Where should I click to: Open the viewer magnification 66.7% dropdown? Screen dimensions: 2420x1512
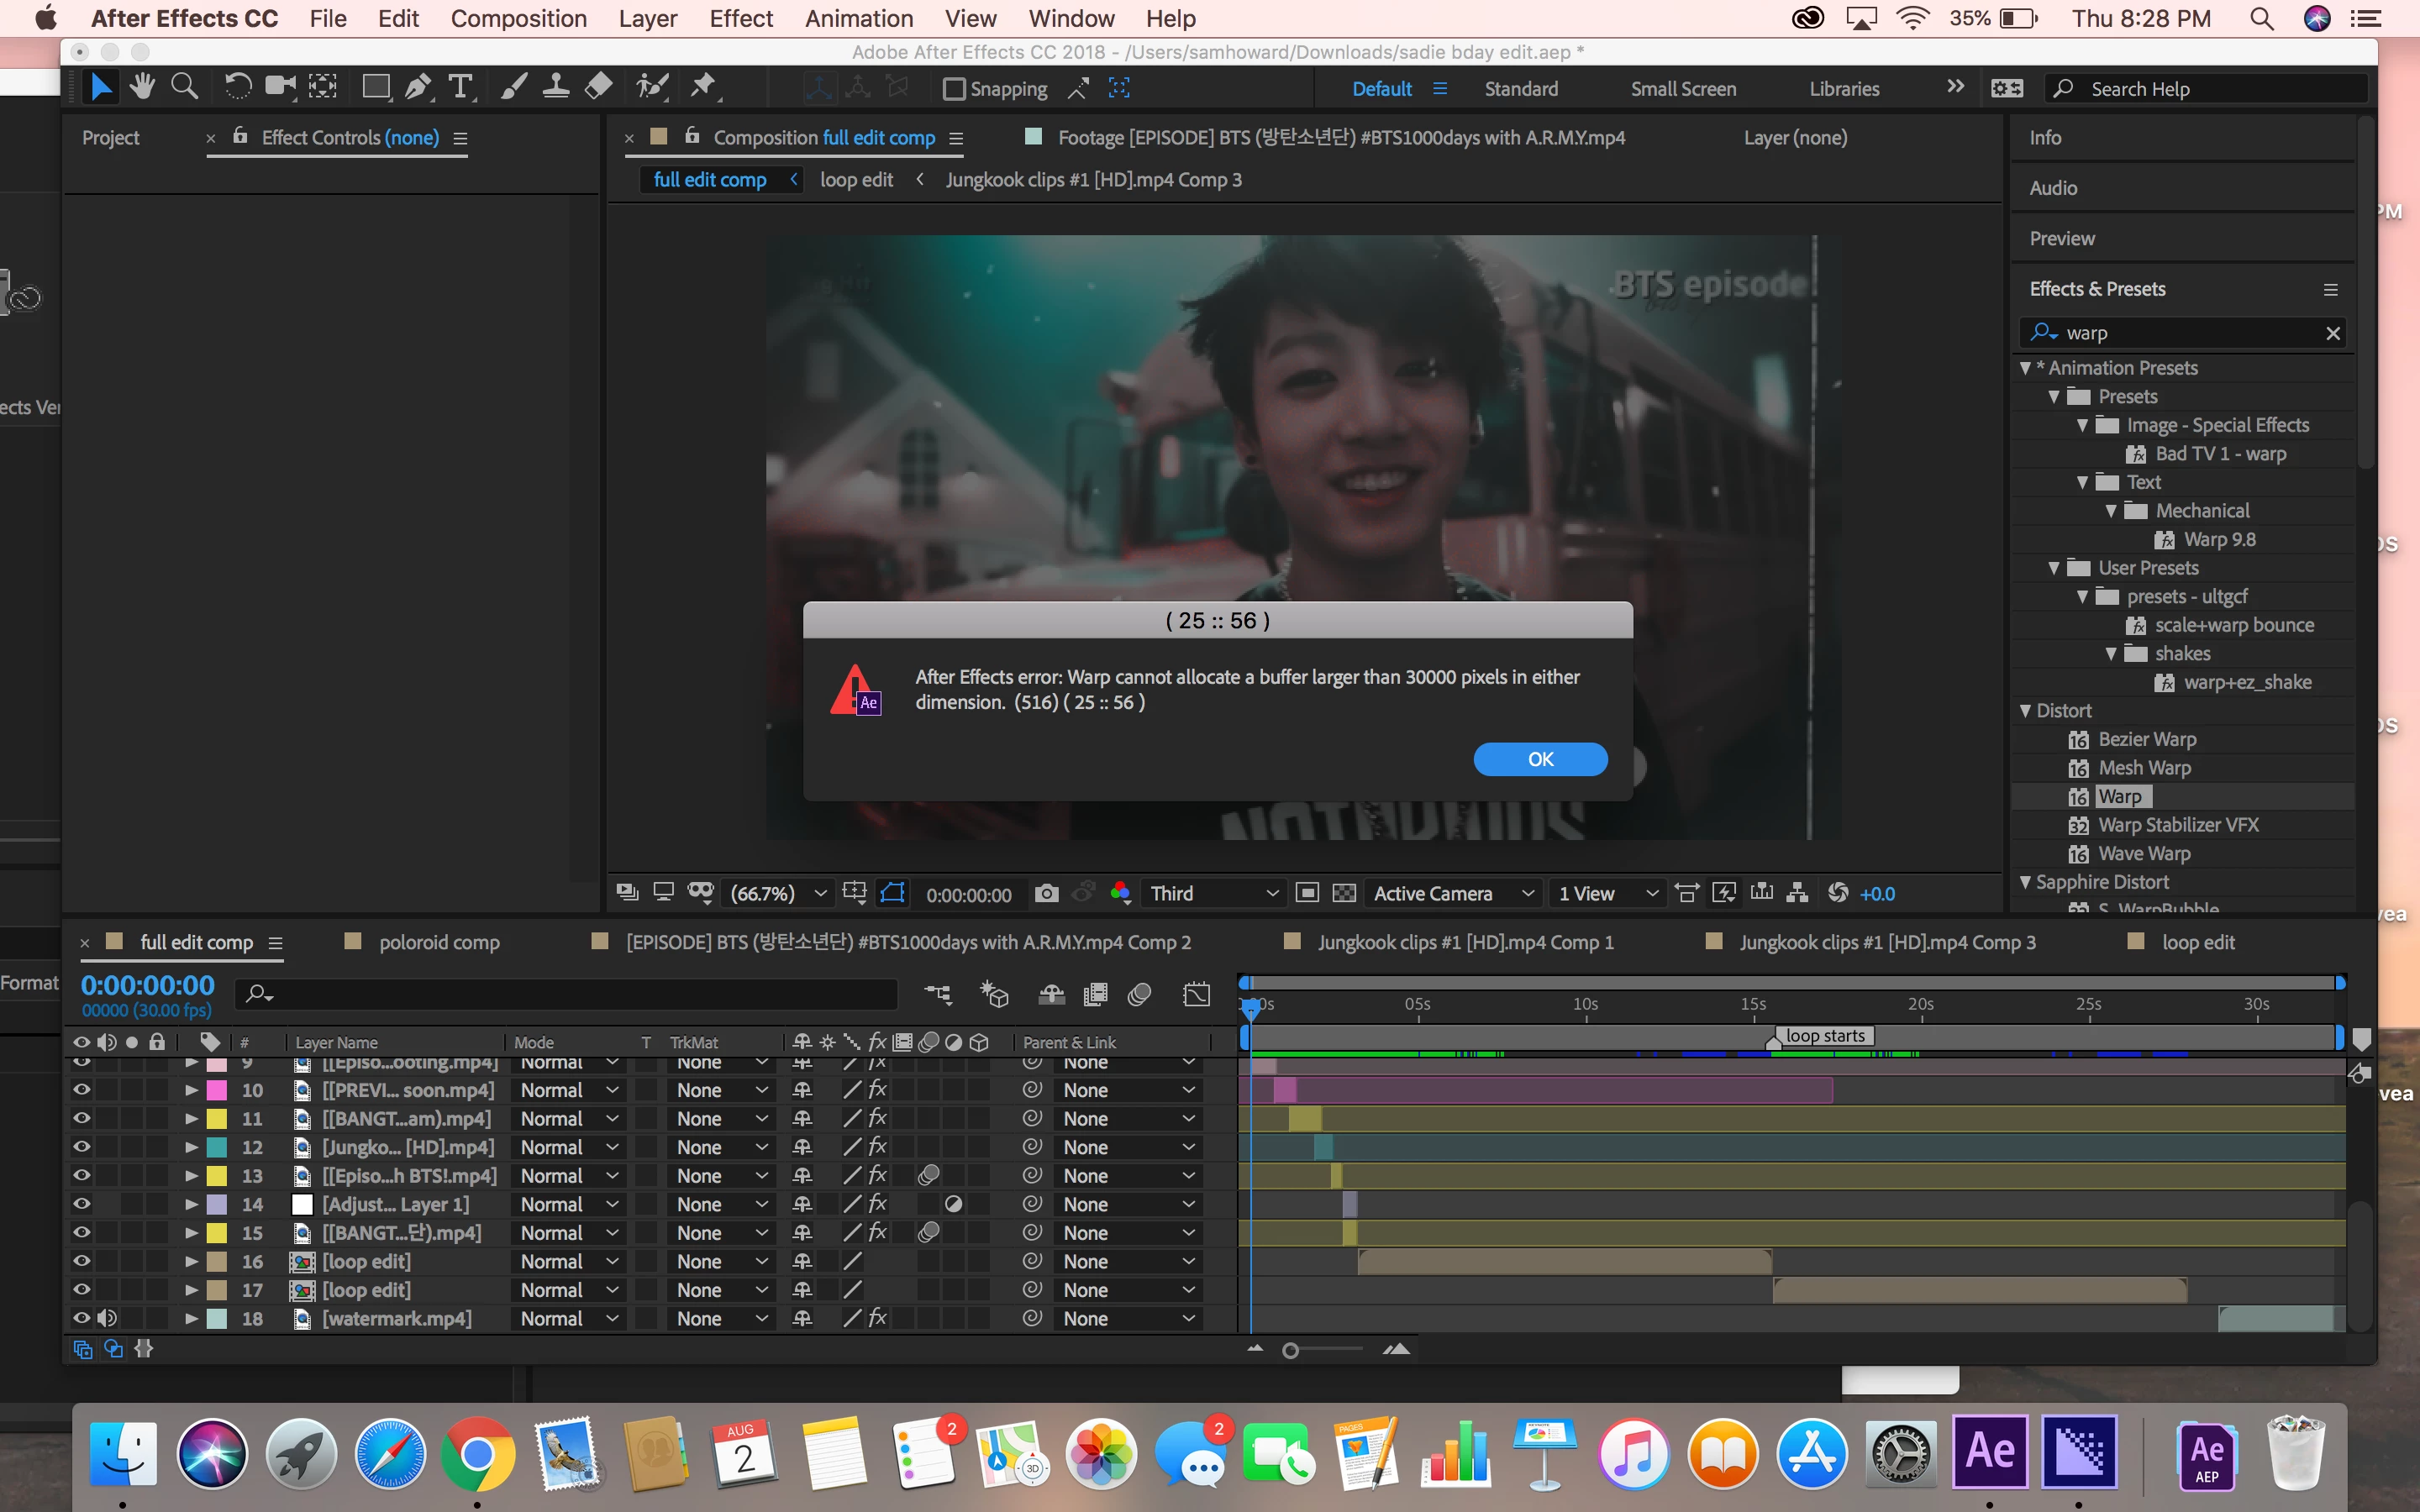click(x=778, y=893)
